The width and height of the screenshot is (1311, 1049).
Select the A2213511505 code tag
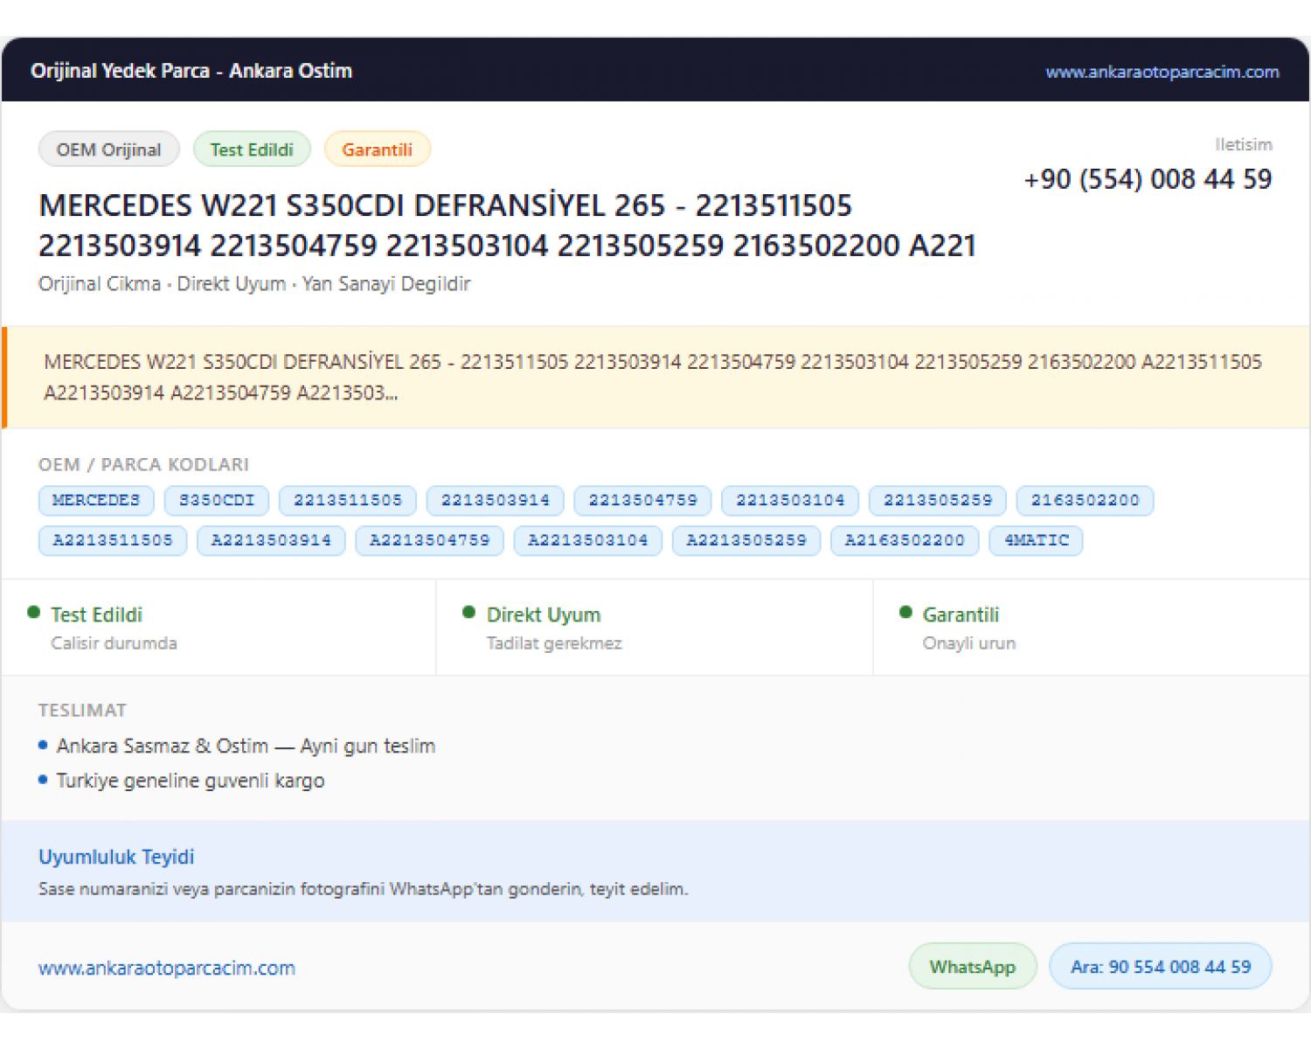(x=113, y=540)
